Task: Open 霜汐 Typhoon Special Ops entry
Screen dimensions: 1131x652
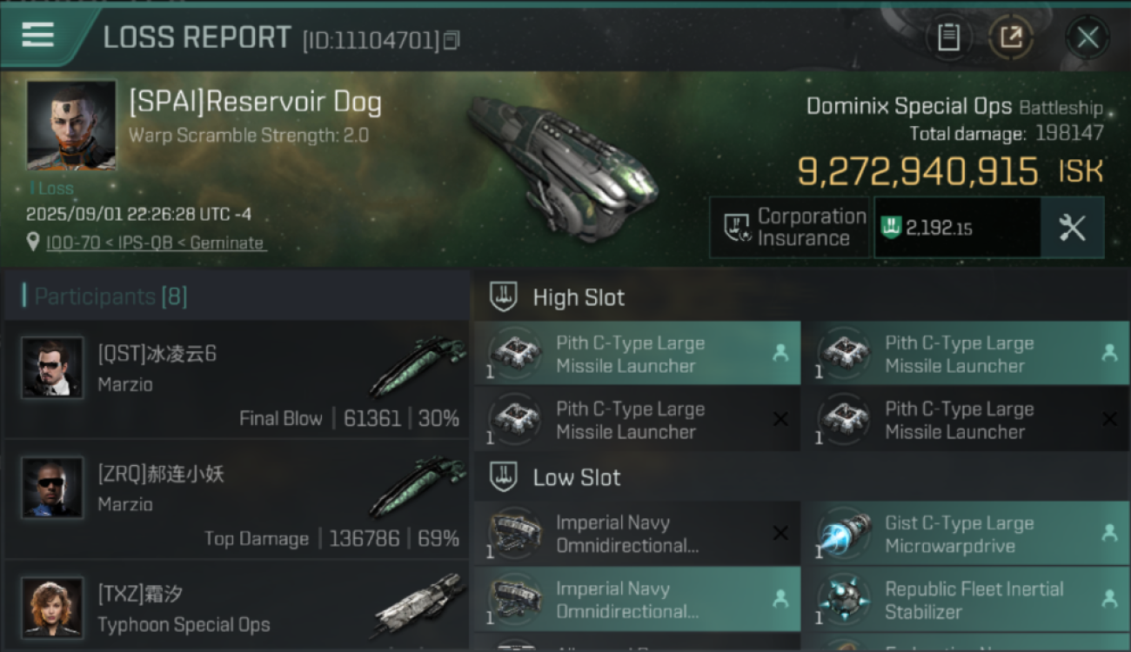Action: [237, 609]
